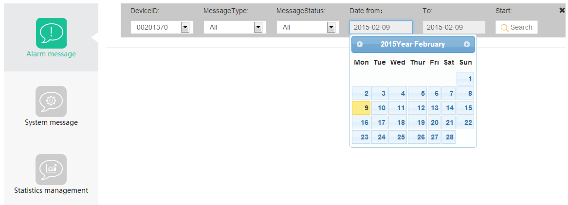This screenshot has width=568, height=205.
Task: Select the Alarm message tab label
Action: (51, 54)
